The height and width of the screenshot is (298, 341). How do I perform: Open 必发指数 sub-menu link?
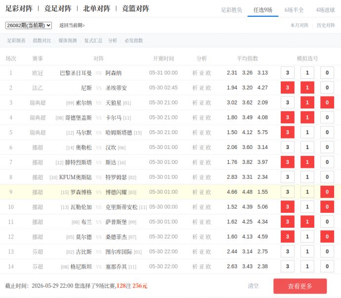click(134, 41)
